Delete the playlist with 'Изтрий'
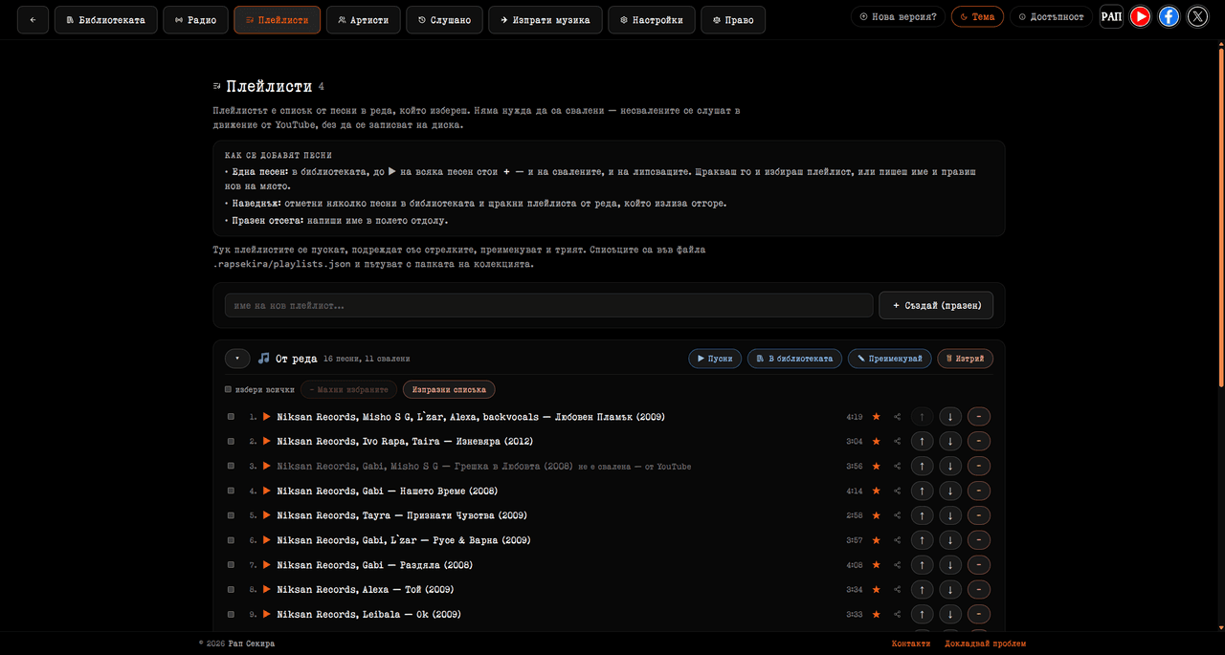Image resolution: width=1225 pixels, height=655 pixels. [x=965, y=359]
